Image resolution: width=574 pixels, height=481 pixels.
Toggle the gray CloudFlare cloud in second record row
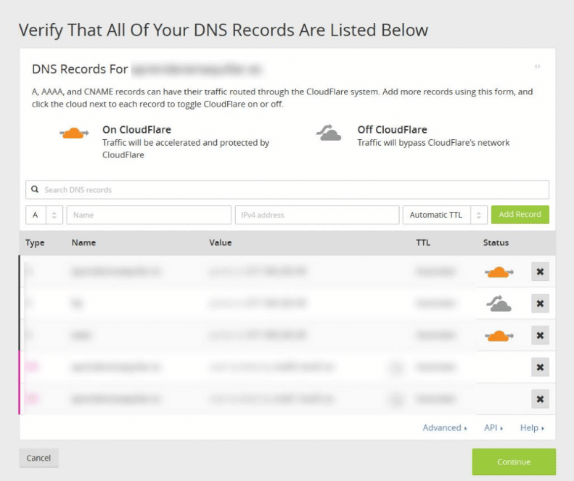pyautogui.click(x=499, y=303)
